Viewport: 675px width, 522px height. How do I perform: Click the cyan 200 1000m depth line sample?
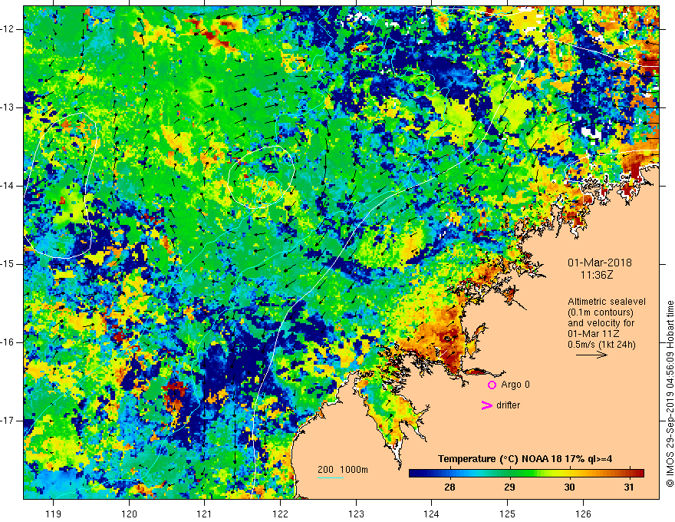point(331,477)
